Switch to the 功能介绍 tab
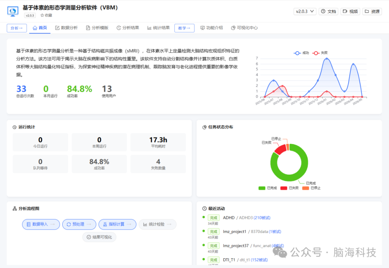 [x=212, y=28]
